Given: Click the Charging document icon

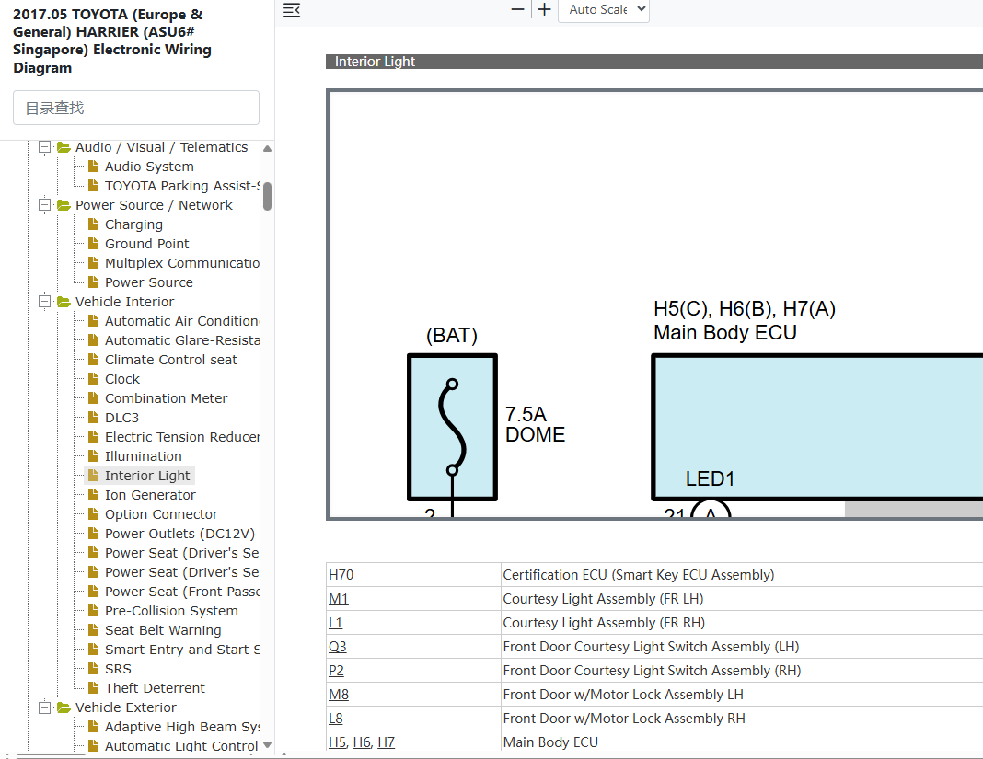Looking at the screenshot, I should [93, 224].
